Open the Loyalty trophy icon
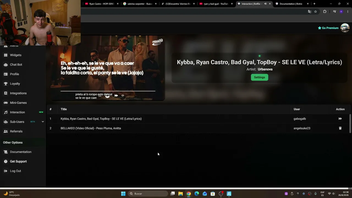The height and width of the screenshot is (198, 352). tap(5, 84)
